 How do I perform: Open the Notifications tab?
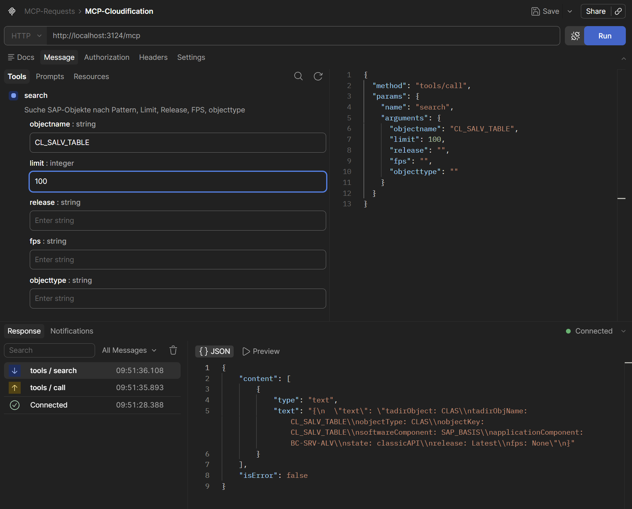(72, 331)
